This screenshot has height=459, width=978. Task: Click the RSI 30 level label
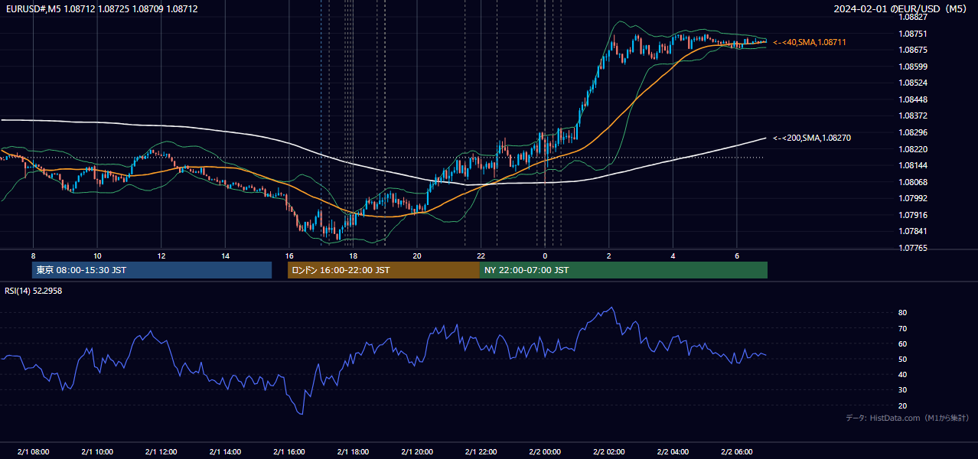(902, 389)
